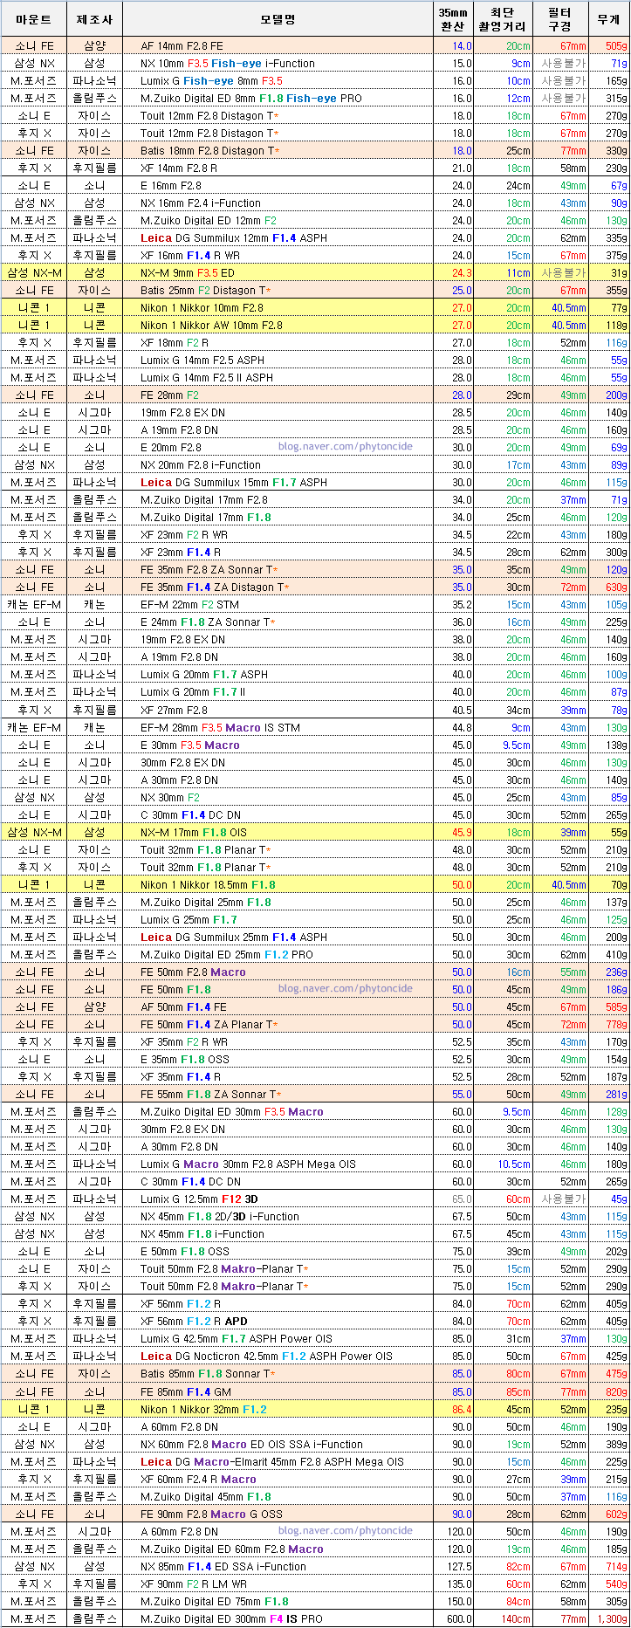631x1628 pixels.
Task: Select M.Zuiko Digital ED 300mm F4 IS PRO
Action: click(231, 1618)
